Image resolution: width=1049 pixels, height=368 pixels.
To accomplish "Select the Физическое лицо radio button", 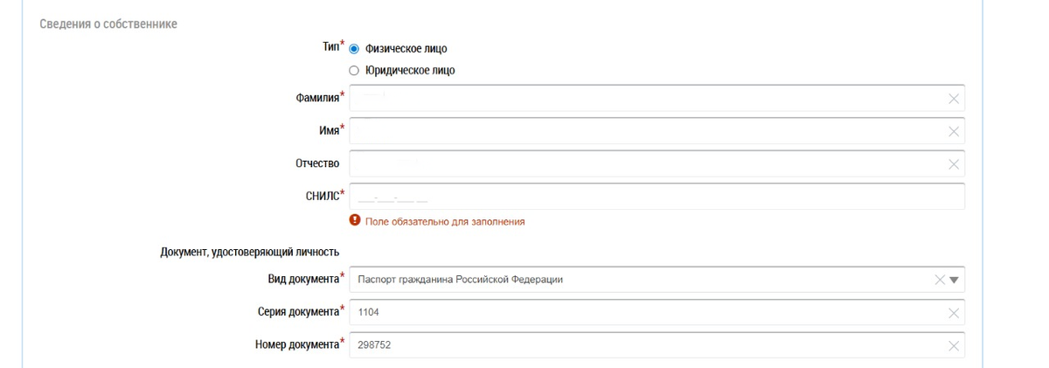I will (x=354, y=49).
